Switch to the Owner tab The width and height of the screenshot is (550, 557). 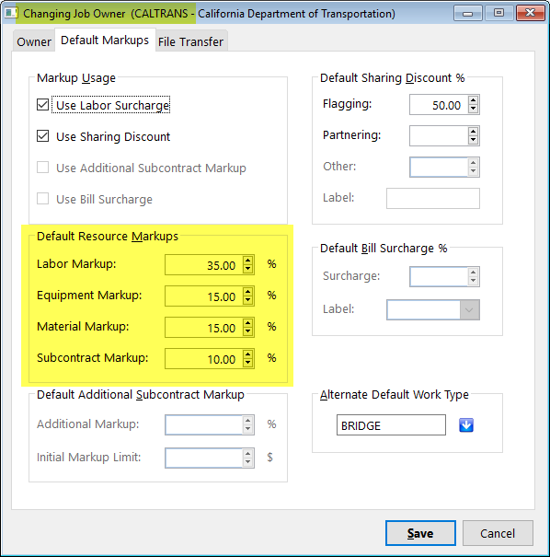click(x=34, y=41)
